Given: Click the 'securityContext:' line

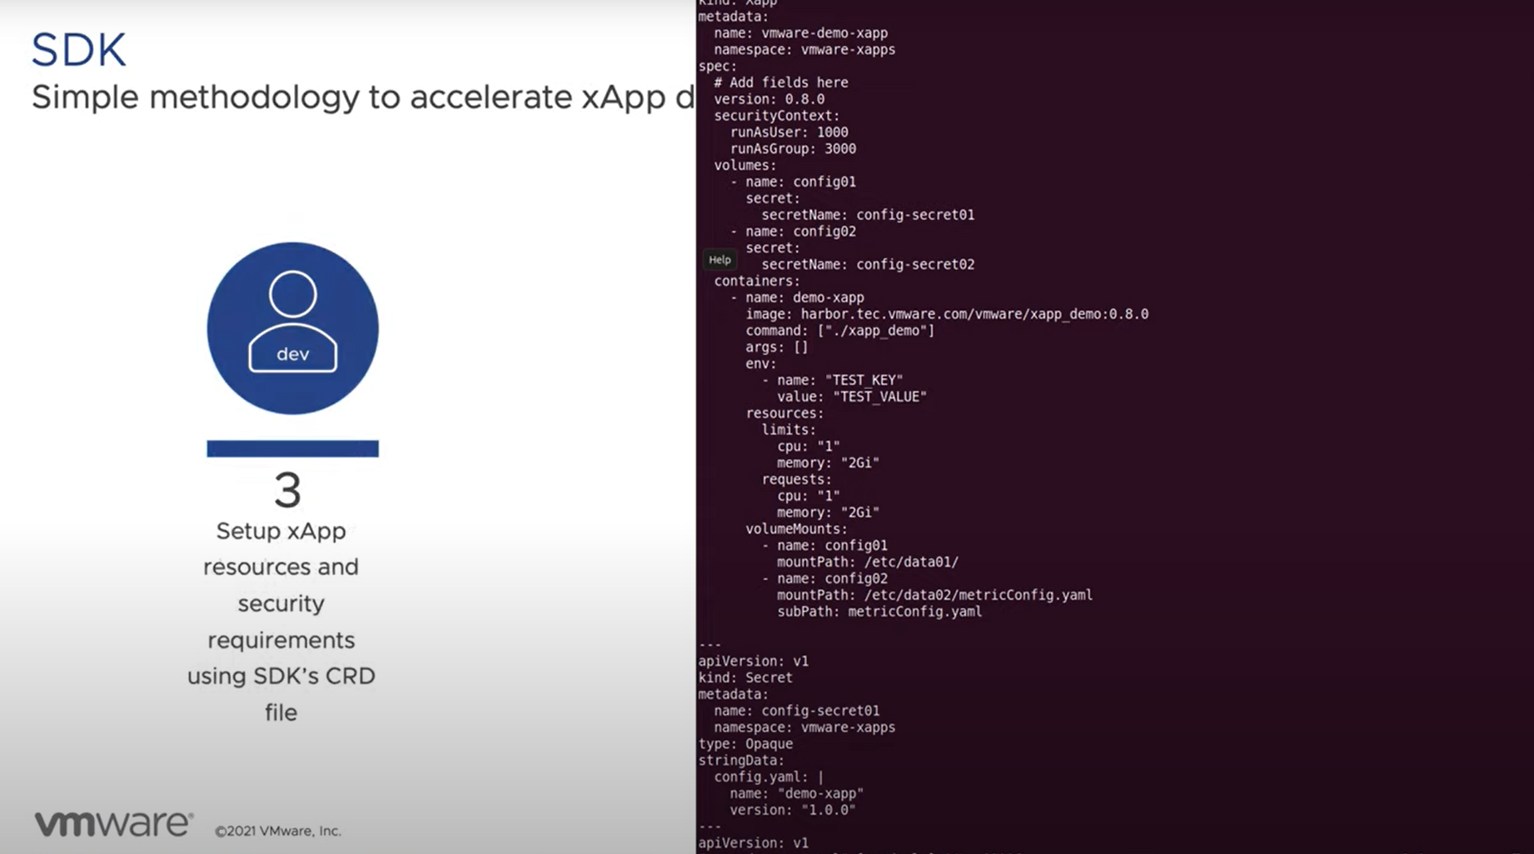Looking at the screenshot, I should [x=777, y=116].
